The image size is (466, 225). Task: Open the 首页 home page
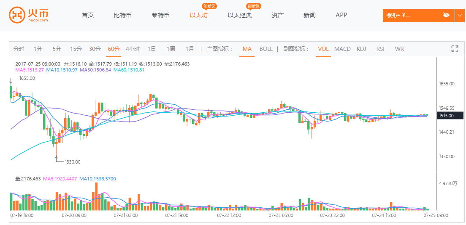pyautogui.click(x=88, y=15)
